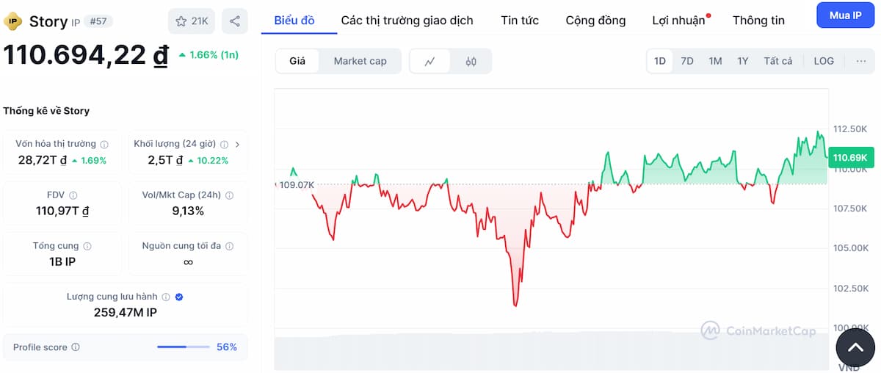
Task: Select Tất cả time range
Action: click(777, 61)
